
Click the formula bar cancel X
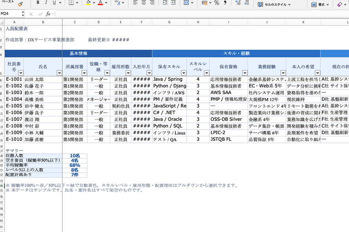31,14
